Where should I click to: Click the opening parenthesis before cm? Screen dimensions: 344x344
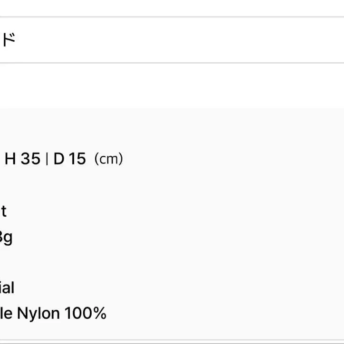[97, 159]
